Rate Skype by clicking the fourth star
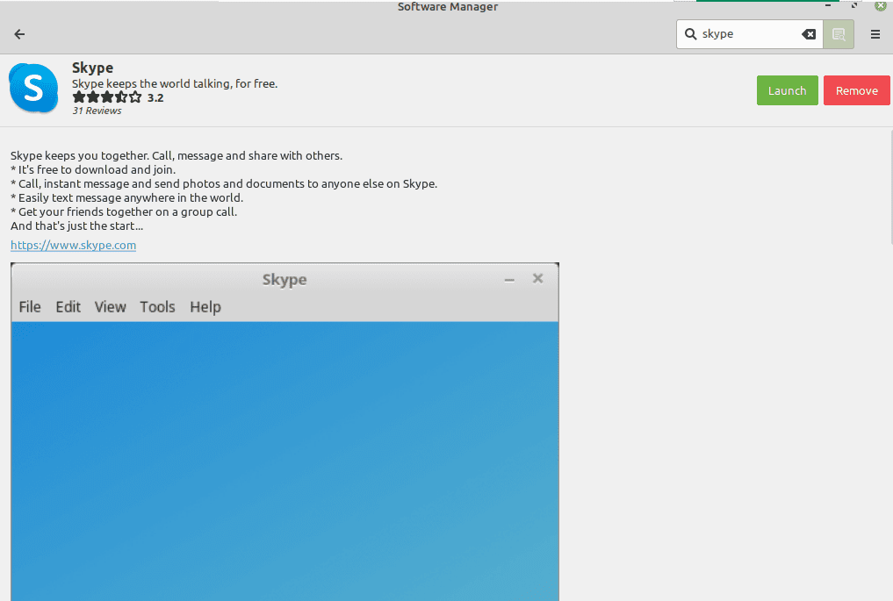 119,97
